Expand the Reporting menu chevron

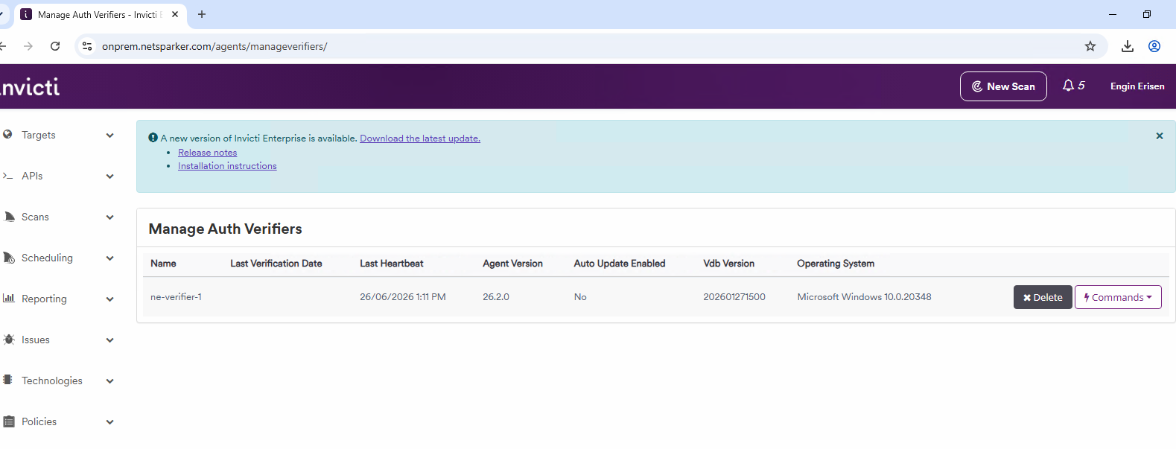tap(110, 299)
